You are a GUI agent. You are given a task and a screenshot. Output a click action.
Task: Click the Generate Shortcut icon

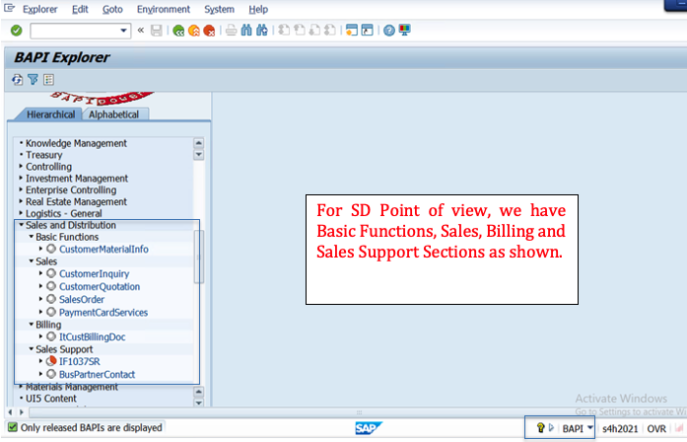coord(367,31)
